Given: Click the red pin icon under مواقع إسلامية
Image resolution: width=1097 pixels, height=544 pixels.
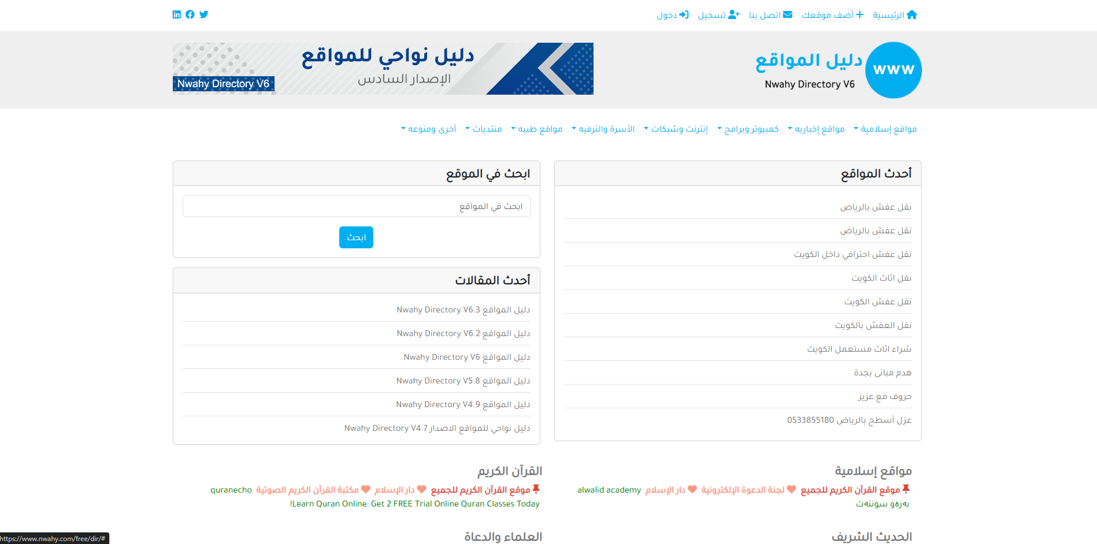Looking at the screenshot, I should click(906, 489).
